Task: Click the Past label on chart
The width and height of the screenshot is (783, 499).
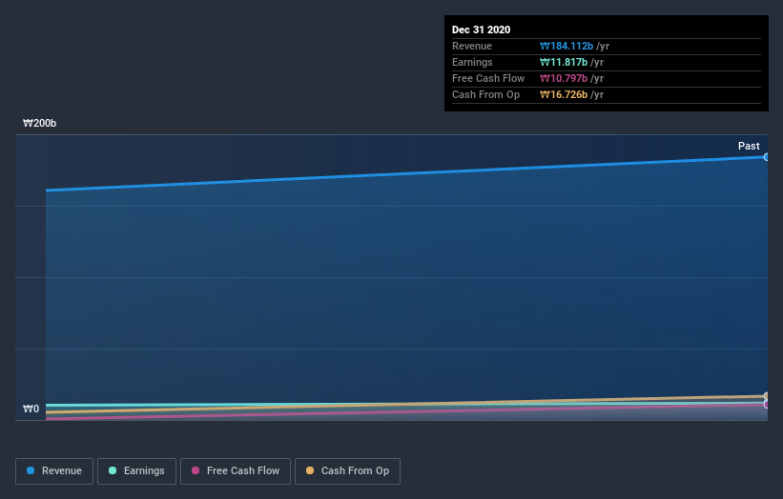Action: [x=749, y=146]
